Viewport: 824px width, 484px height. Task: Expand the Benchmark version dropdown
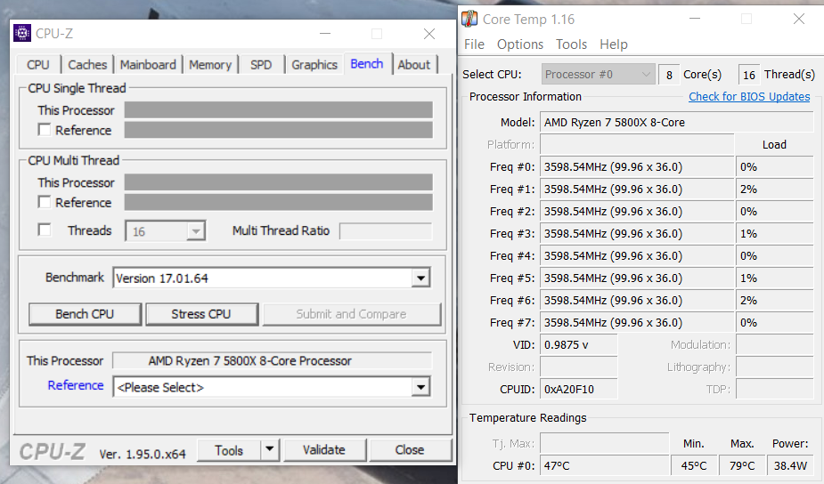(x=421, y=278)
